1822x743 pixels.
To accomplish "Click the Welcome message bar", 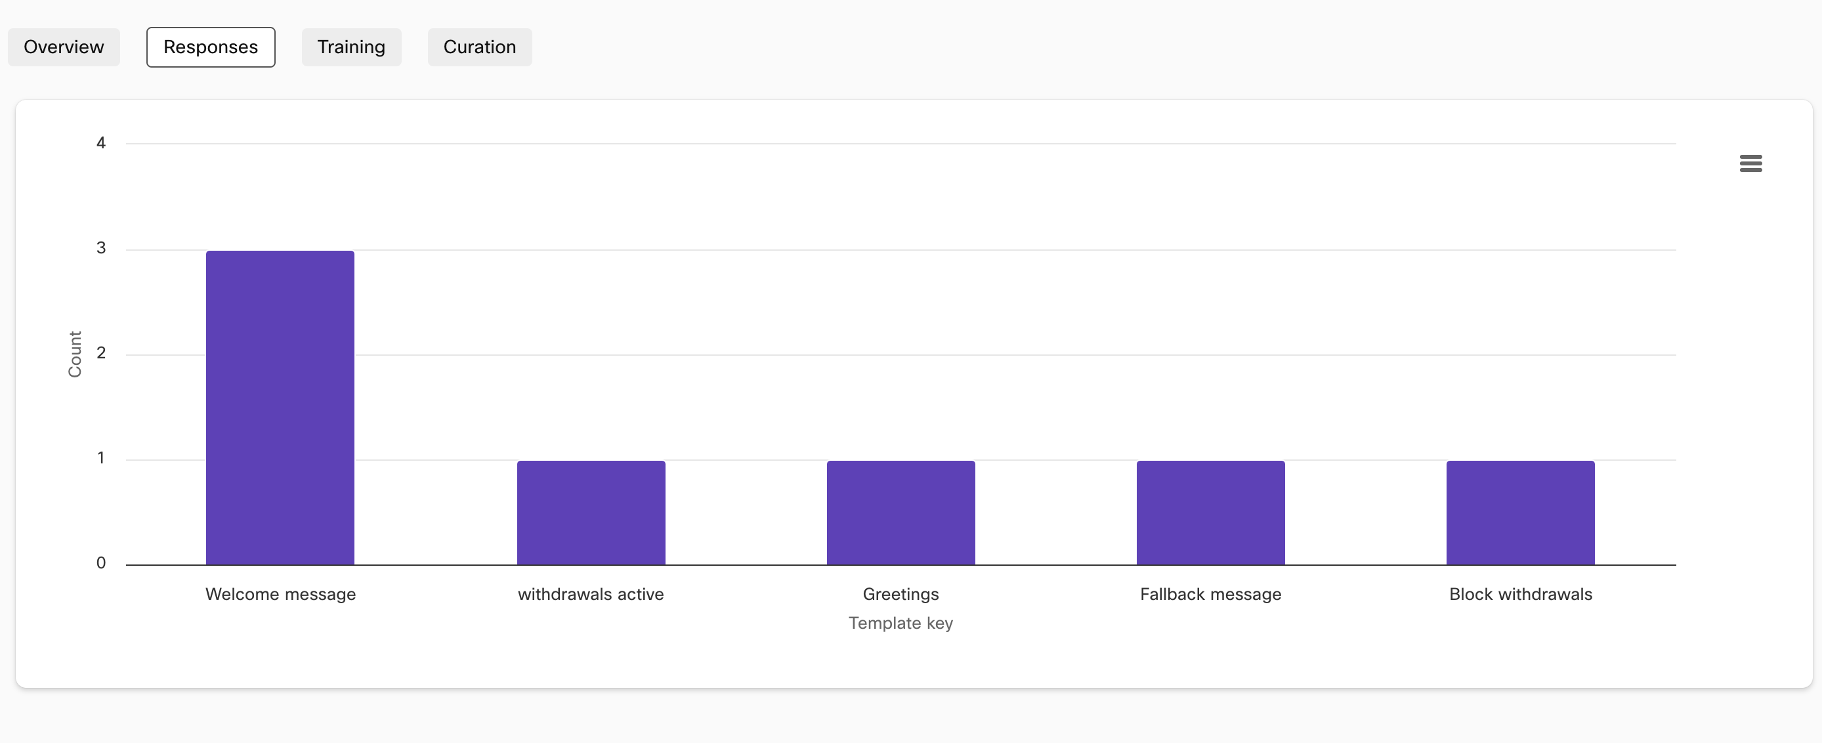I will tap(280, 408).
